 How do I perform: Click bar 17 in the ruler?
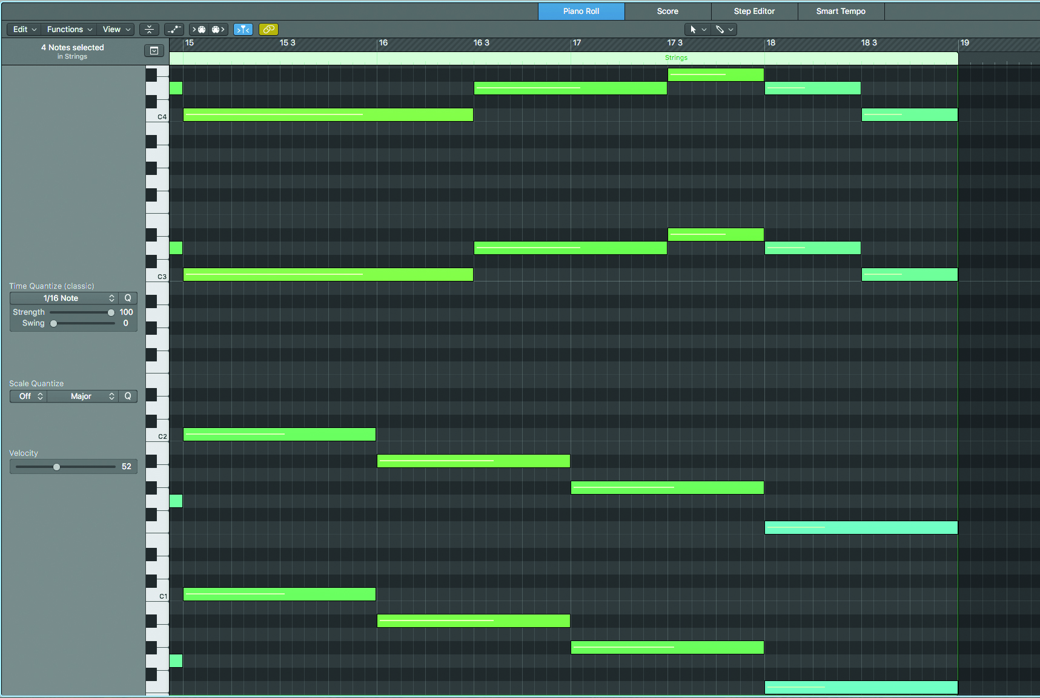click(x=577, y=43)
